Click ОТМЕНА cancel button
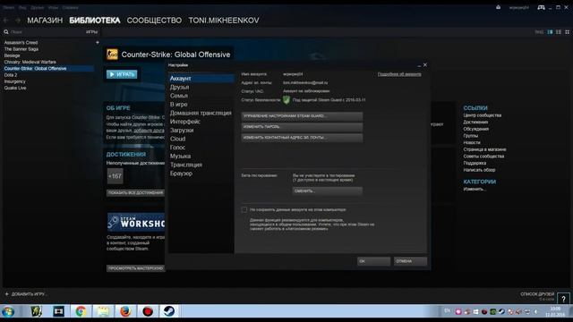Image resolution: width=573 pixels, height=322 pixels. coord(410,261)
